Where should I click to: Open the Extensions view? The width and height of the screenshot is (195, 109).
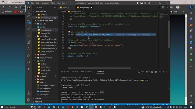click(29, 42)
